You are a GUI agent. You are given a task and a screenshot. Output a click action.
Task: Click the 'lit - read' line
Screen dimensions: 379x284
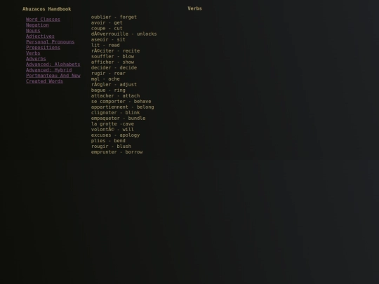[x=105, y=45]
